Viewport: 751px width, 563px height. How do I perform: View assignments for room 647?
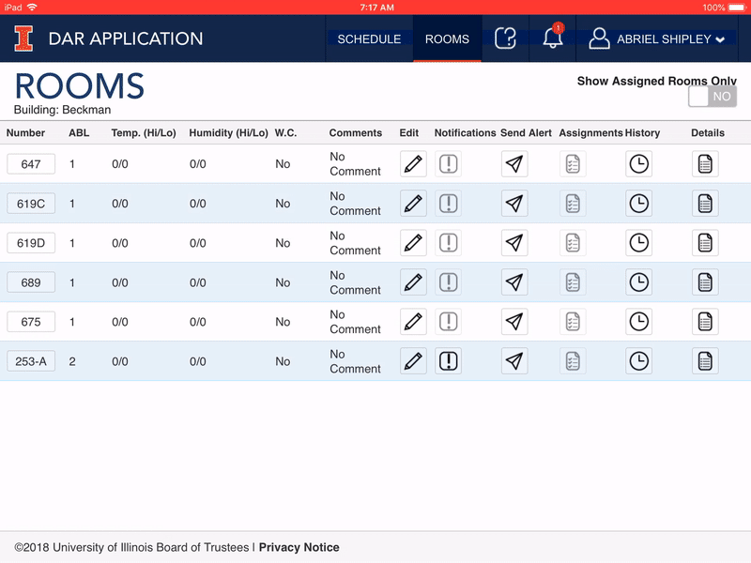[573, 164]
